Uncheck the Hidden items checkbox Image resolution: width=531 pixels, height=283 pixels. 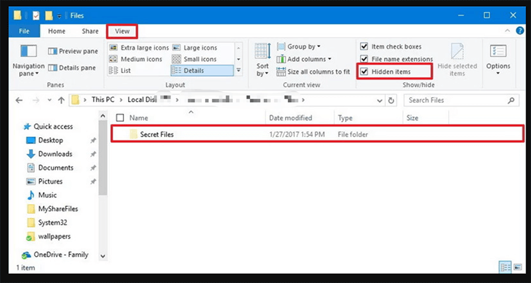tap(364, 71)
